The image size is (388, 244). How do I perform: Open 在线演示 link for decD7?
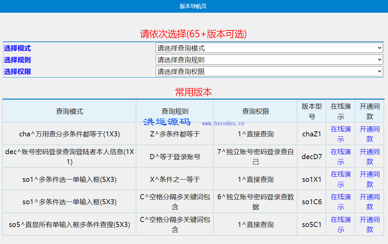pos(340,156)
